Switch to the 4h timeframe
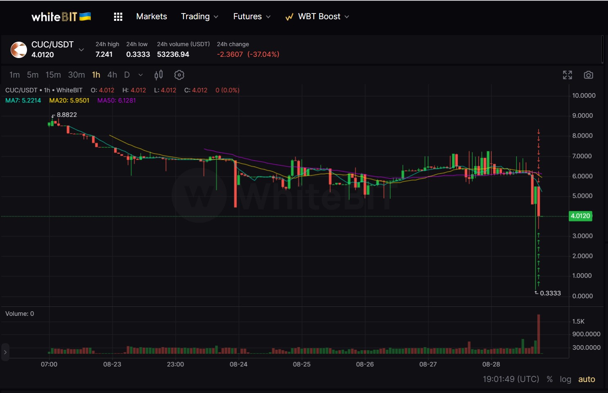This screenshot has width=608, height=393. pos(112,75)
